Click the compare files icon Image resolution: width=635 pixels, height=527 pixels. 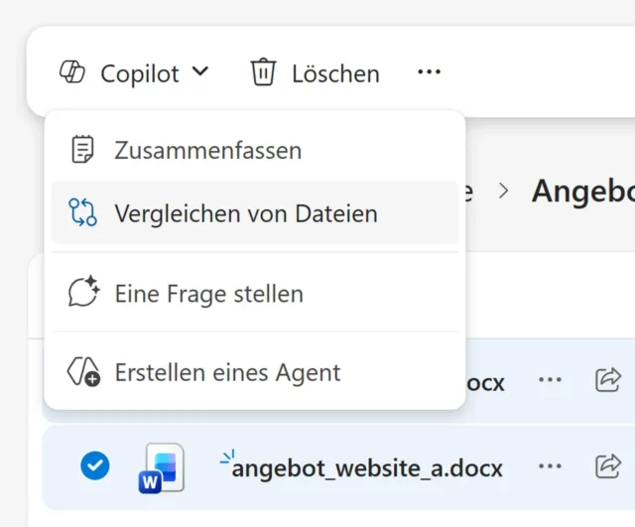[82, 212]
